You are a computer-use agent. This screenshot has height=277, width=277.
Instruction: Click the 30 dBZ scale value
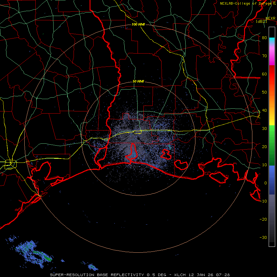pyautogui.click(x=264, y=129)
